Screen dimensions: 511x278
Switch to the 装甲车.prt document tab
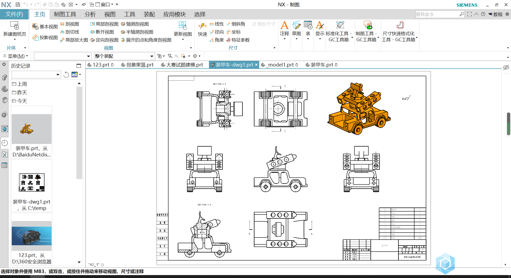tap(322, 65)
